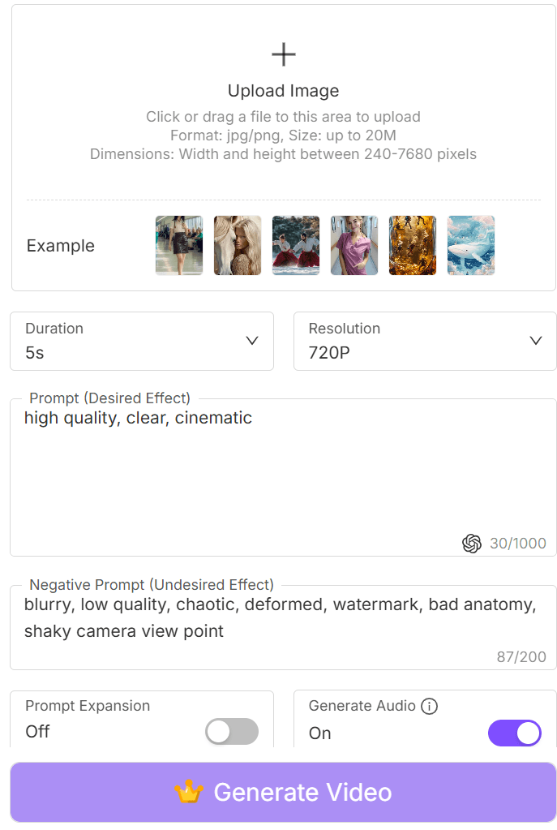This screenshot has width=557, height=830.
Task: Click the crown icon on Generate Video
Action: [x=189, y=793]
